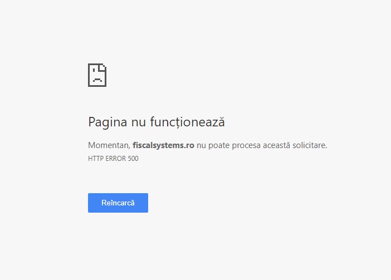Click the bold fiscalsystems.ro domain text
The height and width of the screenshot is (280, 391).
[x=163, y=145]
